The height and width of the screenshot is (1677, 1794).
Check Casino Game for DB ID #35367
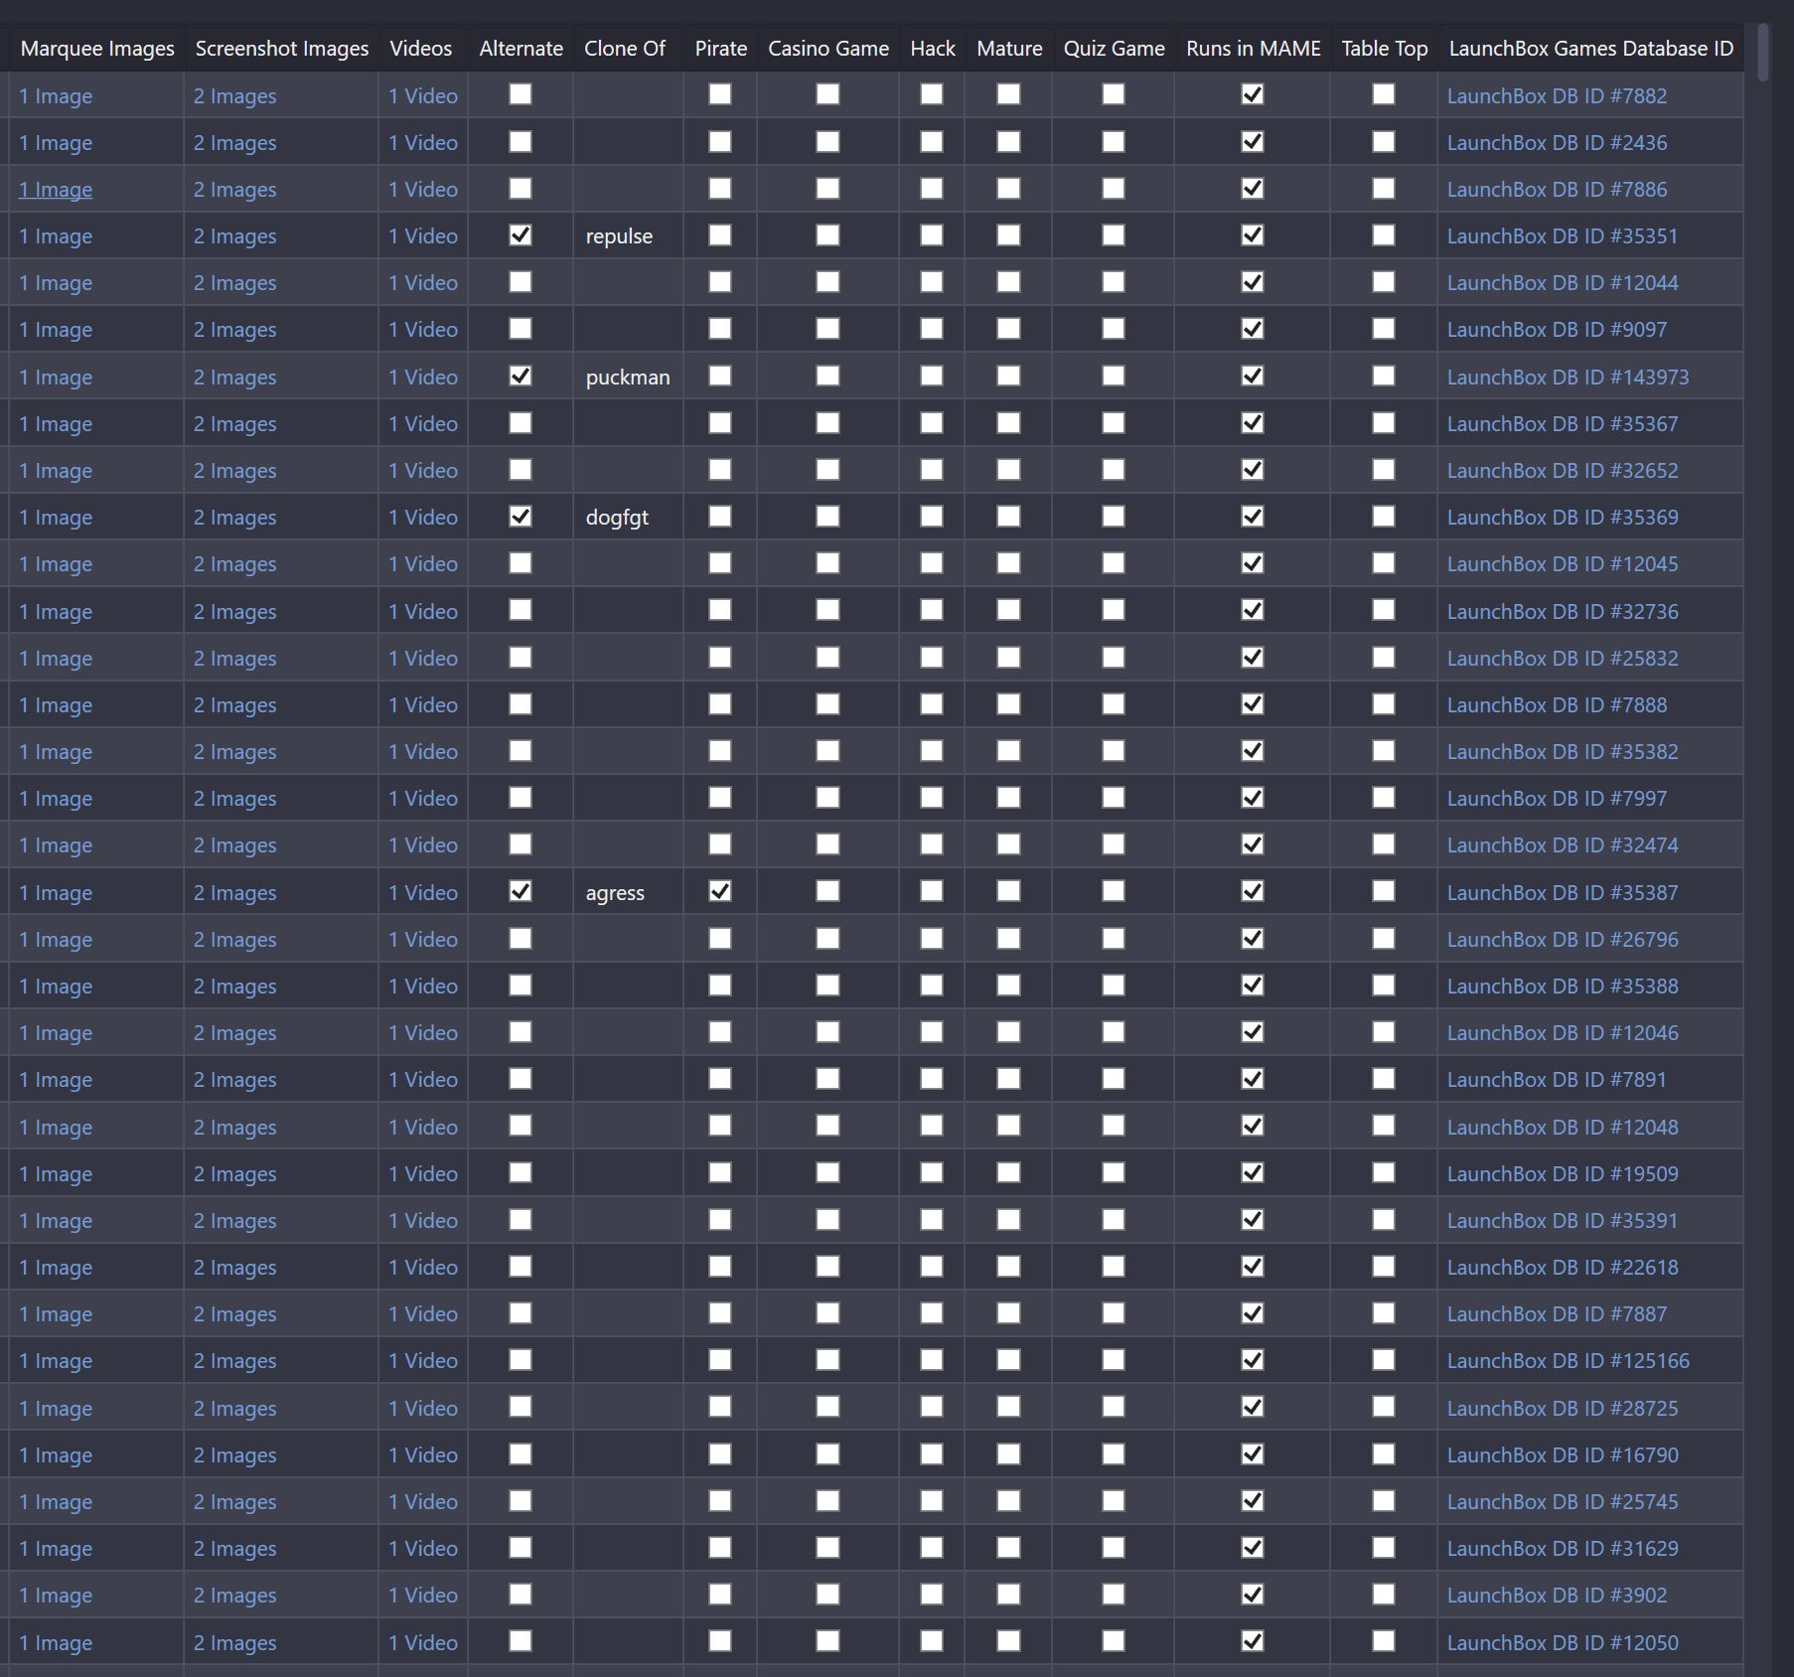click(827, 423)
